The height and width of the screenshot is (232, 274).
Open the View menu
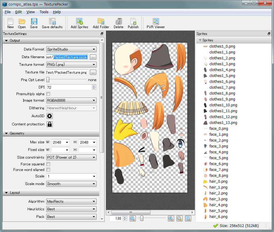coord(30,12)
